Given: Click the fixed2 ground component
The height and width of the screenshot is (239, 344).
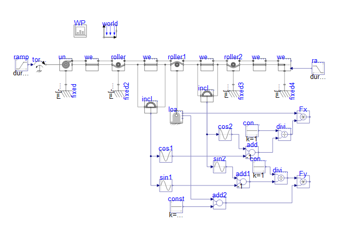Looking at the screenshot, I should (x=118, y=94).
